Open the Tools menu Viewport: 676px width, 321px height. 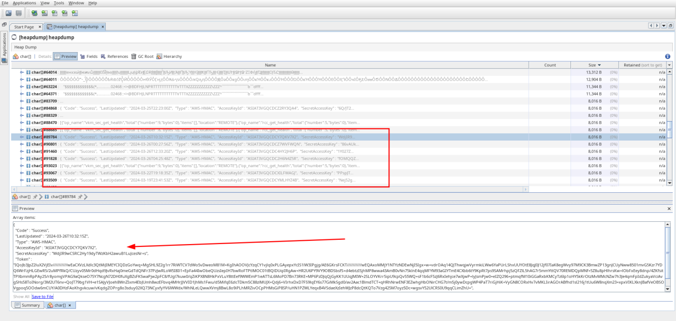click(x=59, y=3)
